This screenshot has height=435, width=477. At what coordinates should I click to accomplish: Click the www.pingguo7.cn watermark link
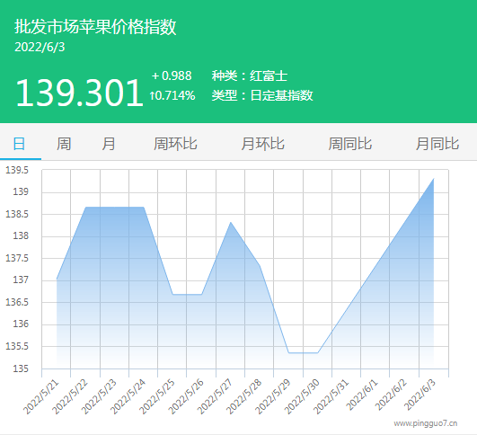[x=425, y=423]
